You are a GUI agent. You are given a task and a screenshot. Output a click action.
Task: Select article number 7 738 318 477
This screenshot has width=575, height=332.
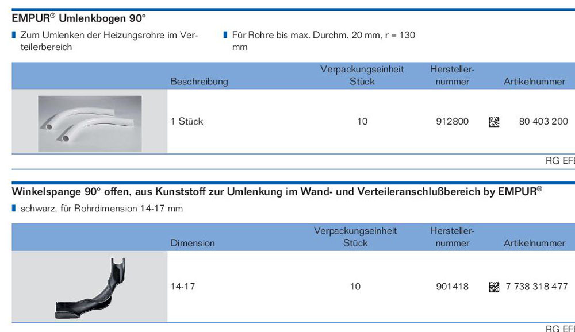[537, 287]
